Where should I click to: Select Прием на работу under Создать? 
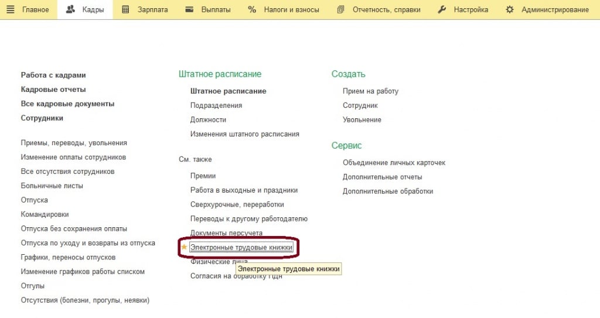[370, 91]
